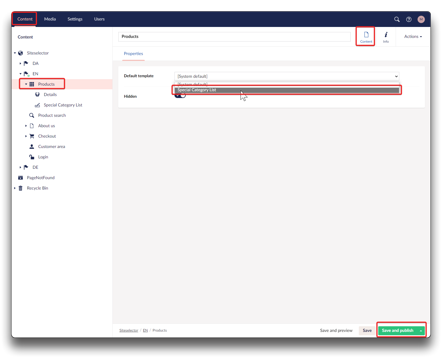Click the Save button

click(367, 330)
